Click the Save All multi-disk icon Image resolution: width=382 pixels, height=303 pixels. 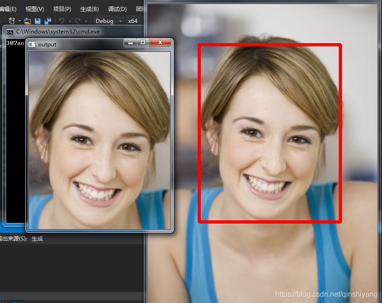coord(48,21)
